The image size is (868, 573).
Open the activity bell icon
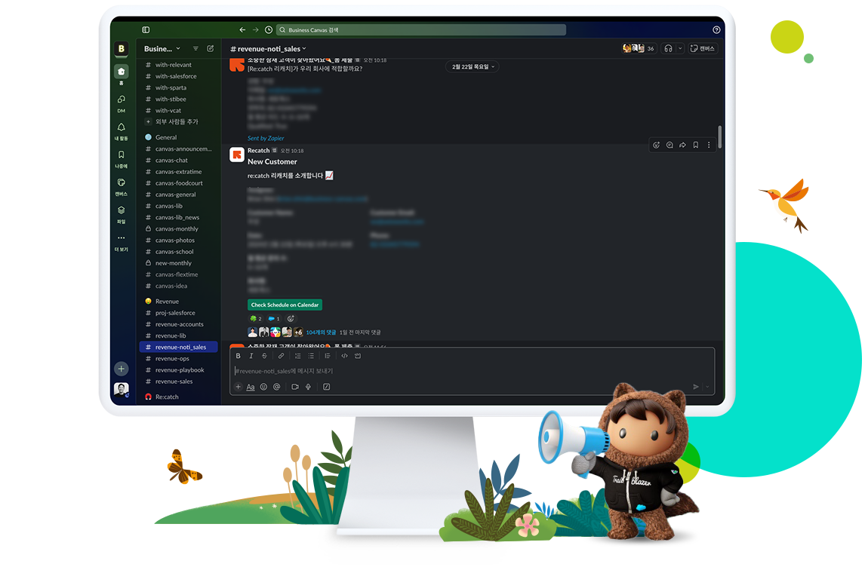coord(122,127)
